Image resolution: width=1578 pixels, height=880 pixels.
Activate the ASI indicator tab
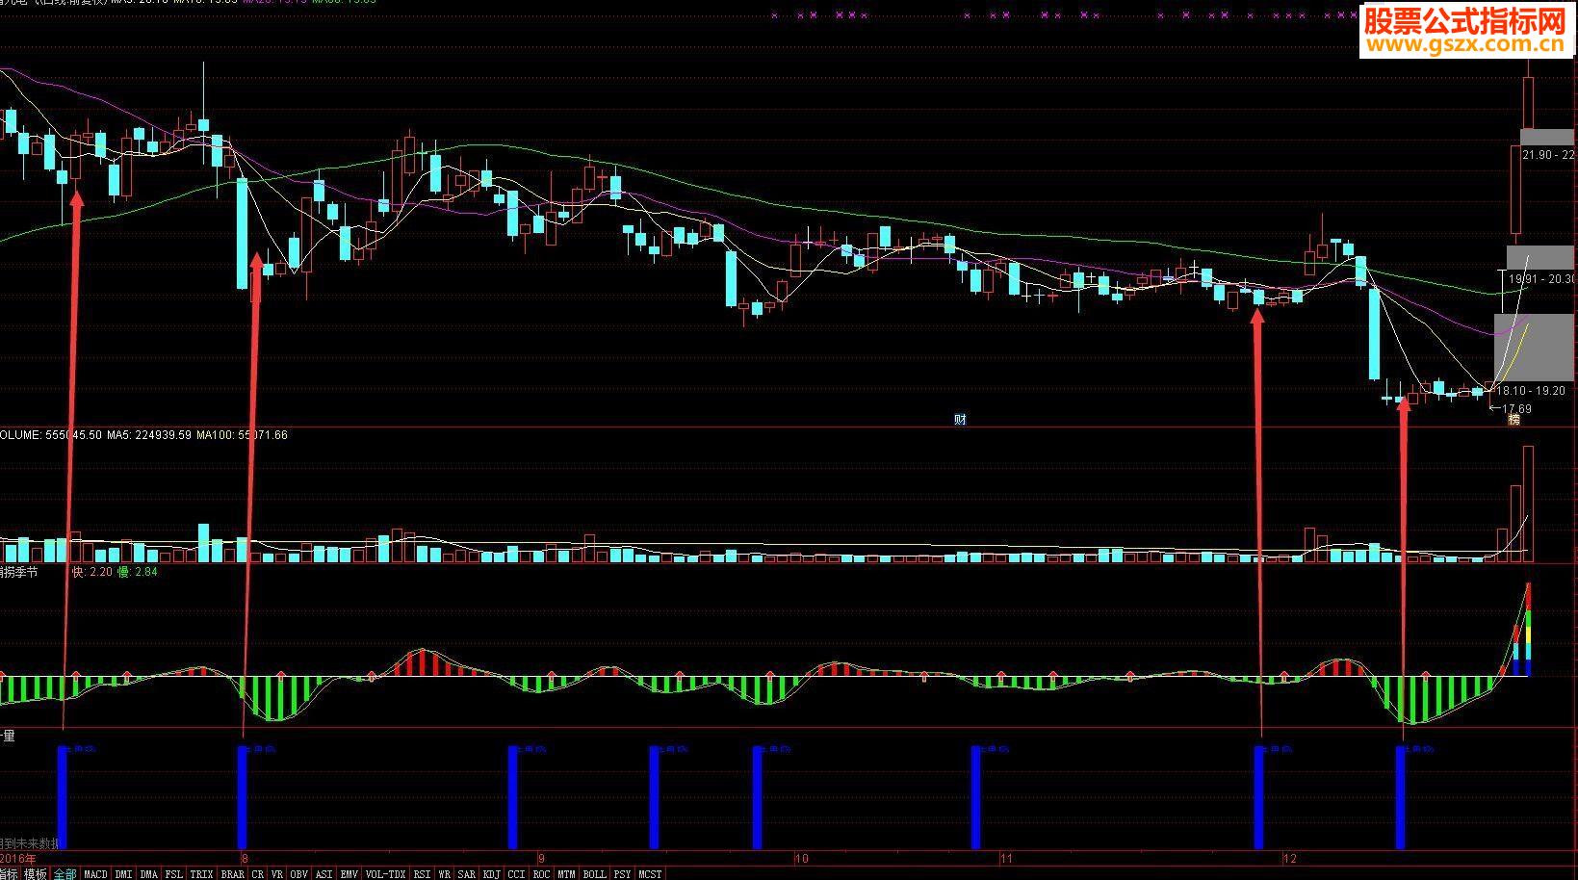coord(324,874)
